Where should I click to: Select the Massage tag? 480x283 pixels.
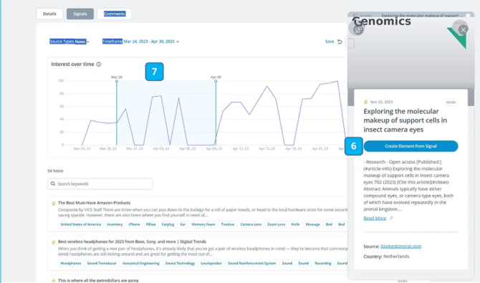312,224
